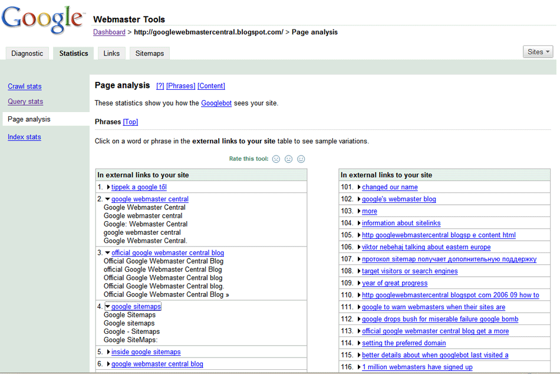The width and height of the screenshot is (560, 374).
Task: Click the 'google sitemaps' phrase link
Action: [136, 306]
